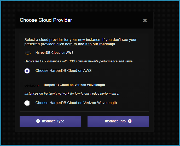Select the HarperDB Cloud on AWS radio button
Screen dimensions: 180x146
(27, 71)
